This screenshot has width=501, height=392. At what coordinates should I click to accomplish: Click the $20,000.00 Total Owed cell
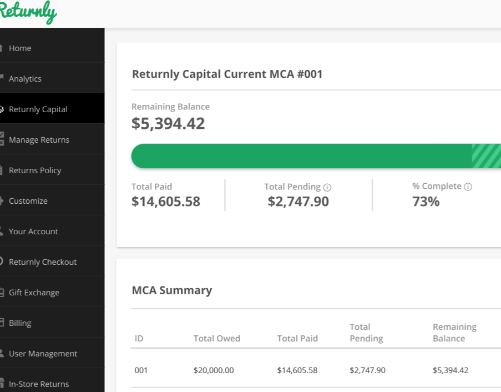click(214, 370)
